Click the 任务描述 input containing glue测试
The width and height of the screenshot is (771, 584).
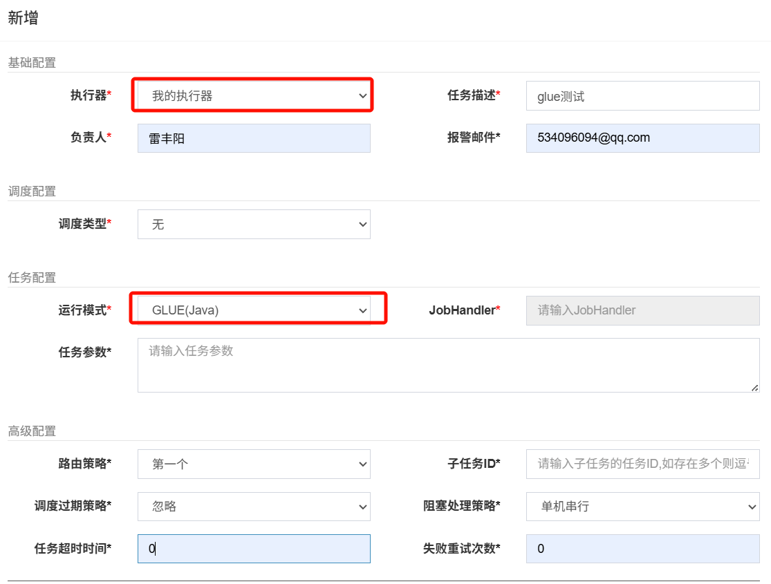[x=642, y=96]
